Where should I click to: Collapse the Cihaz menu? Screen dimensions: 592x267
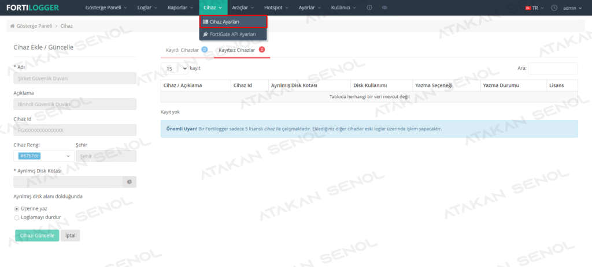coord(213,7)
